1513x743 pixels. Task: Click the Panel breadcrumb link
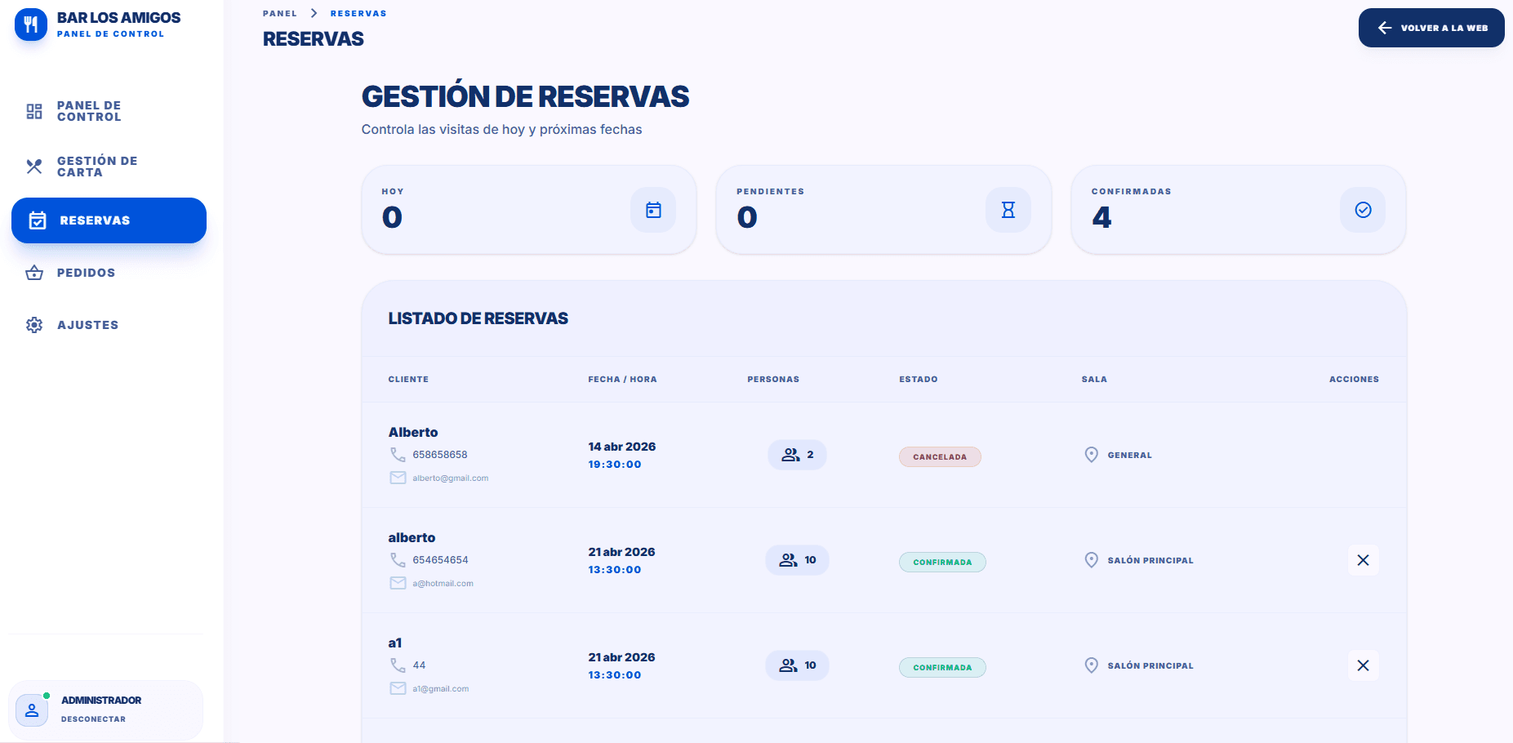tap(280, 14)
